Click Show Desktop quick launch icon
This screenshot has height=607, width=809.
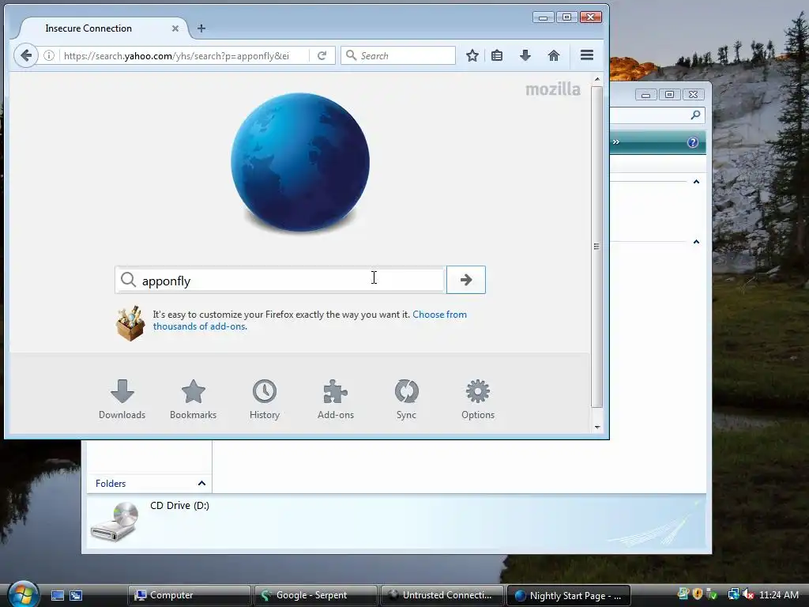(x=57, y=595)
